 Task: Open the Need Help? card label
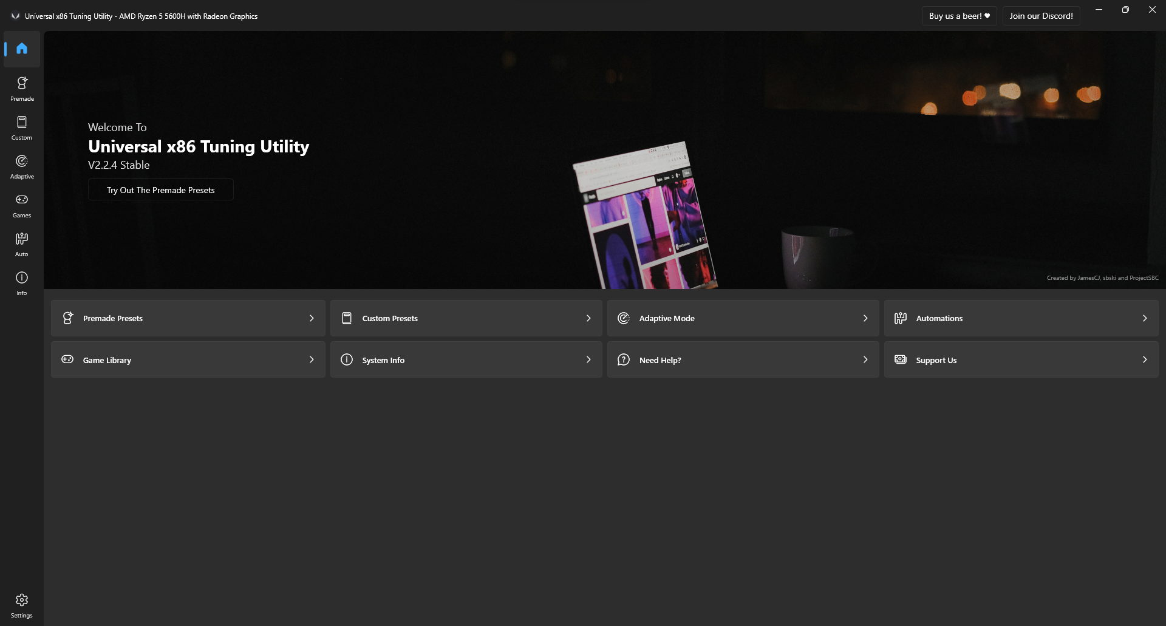point(660,360)
